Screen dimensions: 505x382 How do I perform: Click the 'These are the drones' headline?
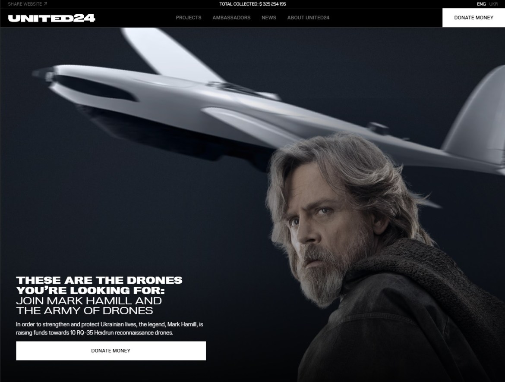click(x=99, y=285)
